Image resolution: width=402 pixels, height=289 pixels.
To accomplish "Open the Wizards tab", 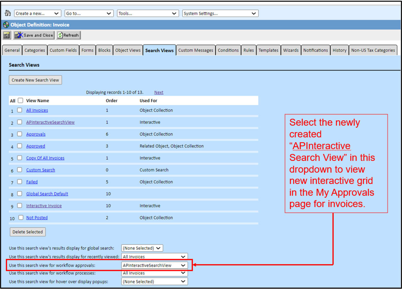I will click(x=291, y=50).
